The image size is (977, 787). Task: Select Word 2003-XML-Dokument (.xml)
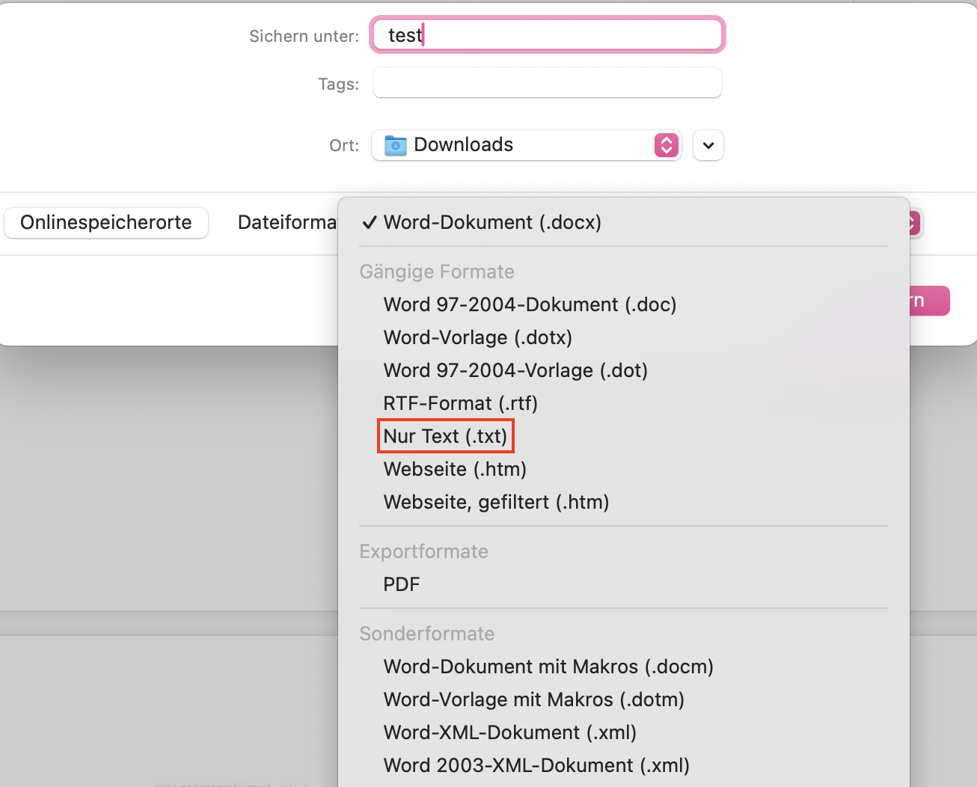point(624,765)
